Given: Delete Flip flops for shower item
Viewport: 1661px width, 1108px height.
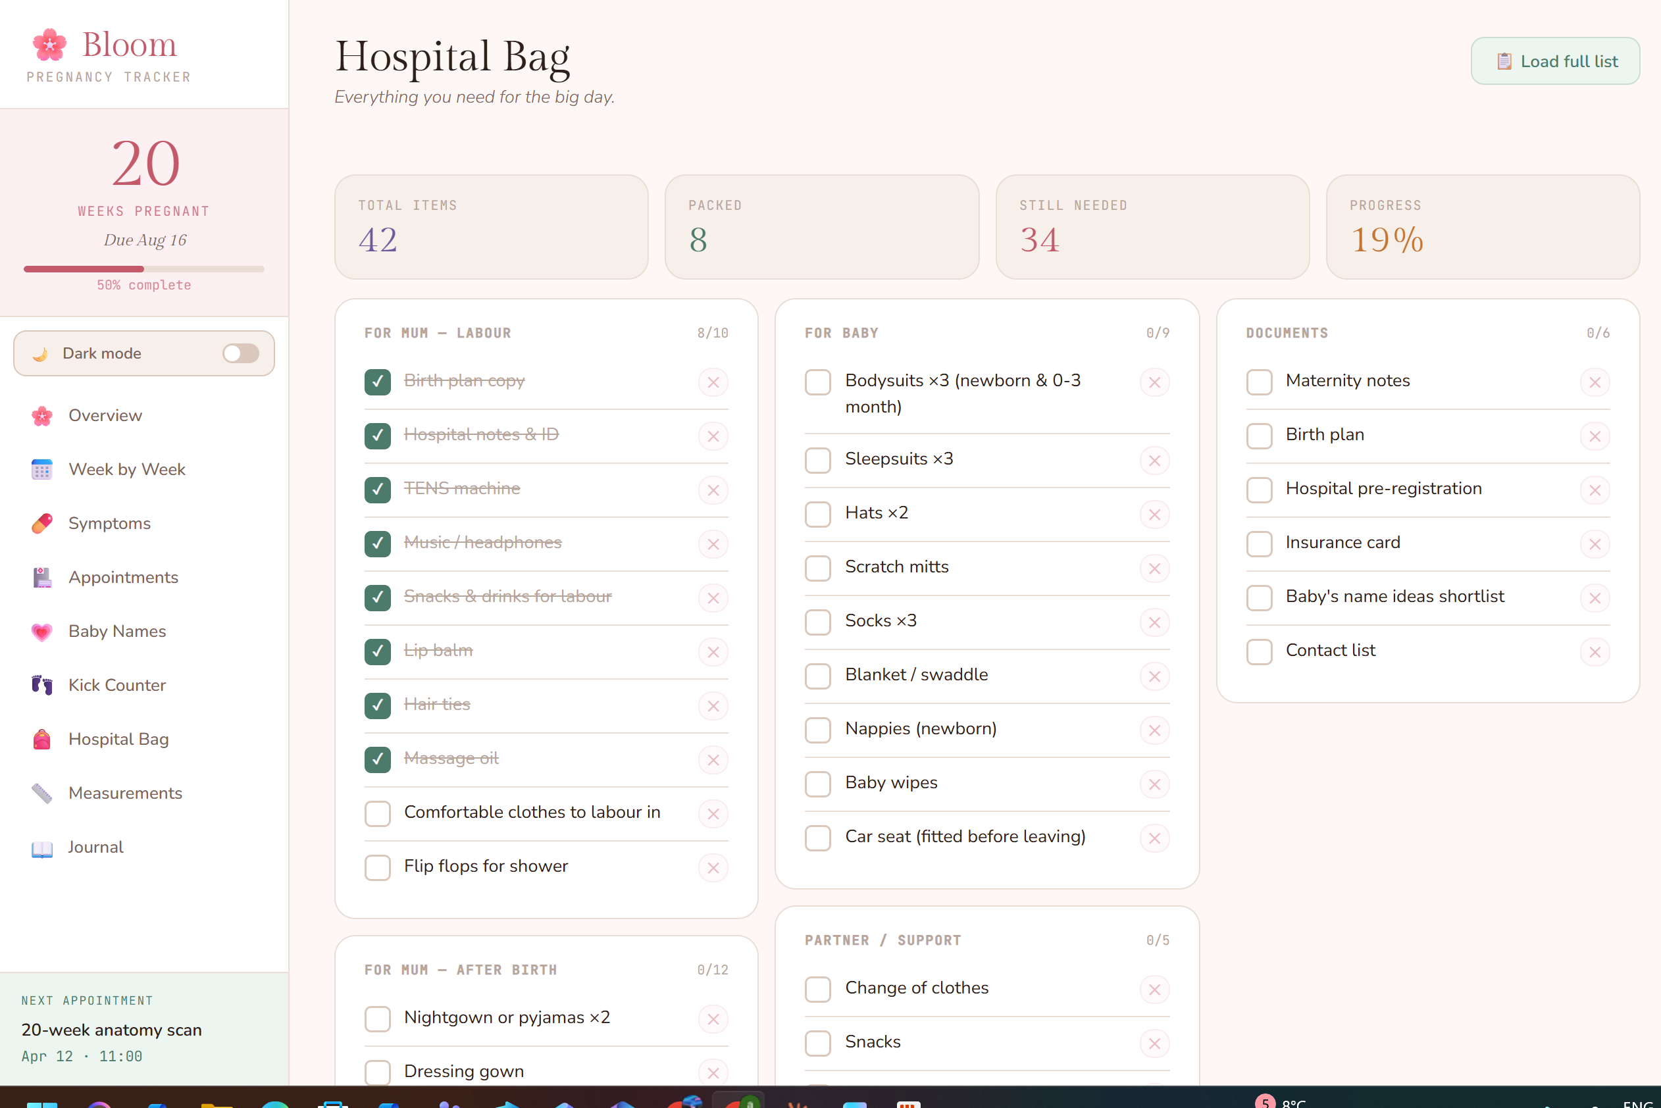Looking at the screenshot, I should click(713, 868).
